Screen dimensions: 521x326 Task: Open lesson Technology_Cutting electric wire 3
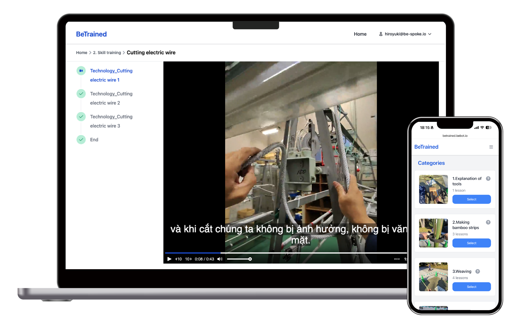coord(111,121)
